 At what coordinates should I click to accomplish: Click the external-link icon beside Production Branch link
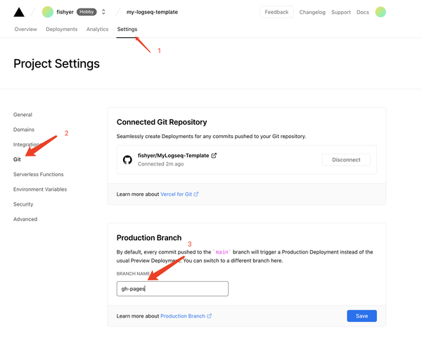[x=210, y=316]
